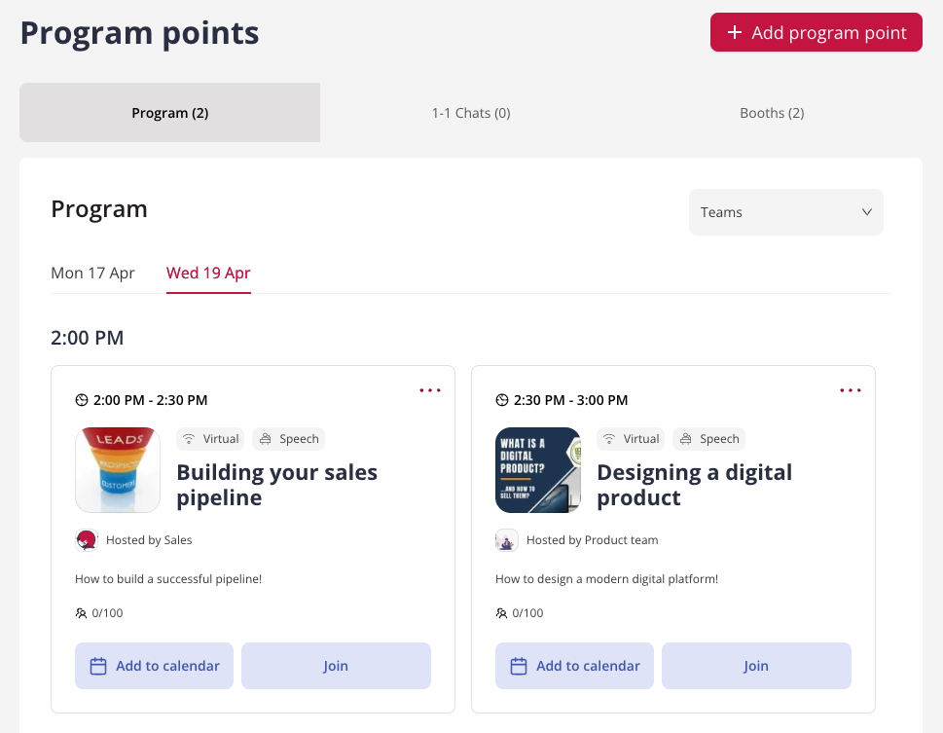Click the Sales host avatar icon
Image resolution: width=943 pixels, height=733 pixels.
(x=87, y=540)
